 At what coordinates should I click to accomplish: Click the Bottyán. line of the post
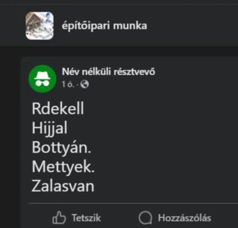(x=61, y=148)
